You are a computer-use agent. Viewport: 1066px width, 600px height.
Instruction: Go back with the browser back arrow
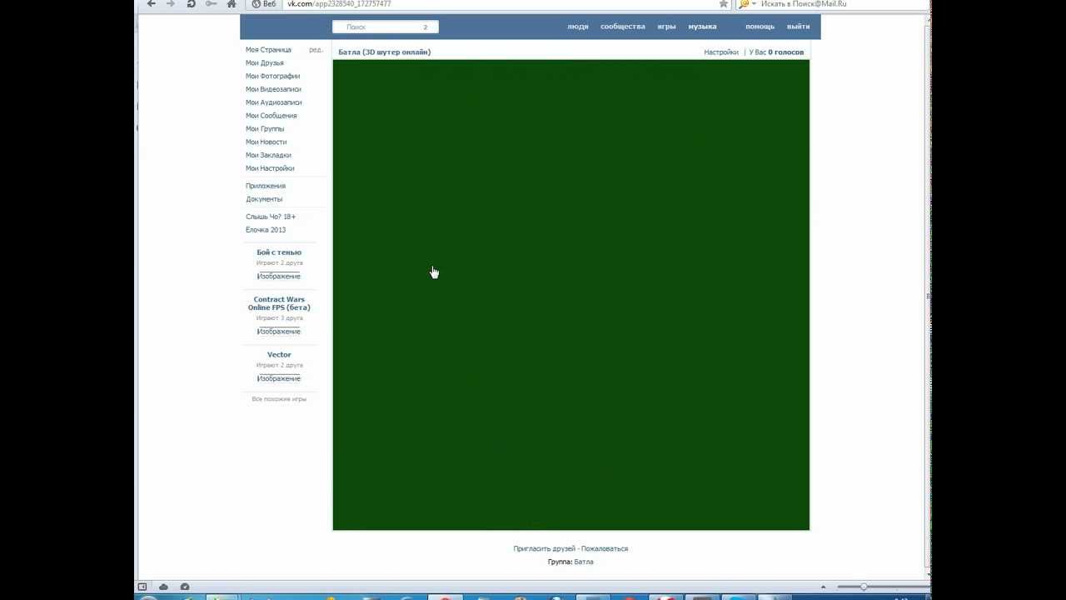coord(152,4)
